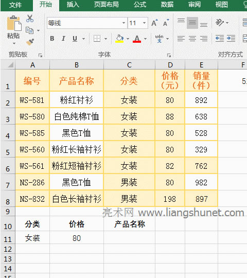Open the 剪贴板 dialog launcher
The width and height of the screenshot is (247, 278).
pyautogui.click(x=41, y=56)
